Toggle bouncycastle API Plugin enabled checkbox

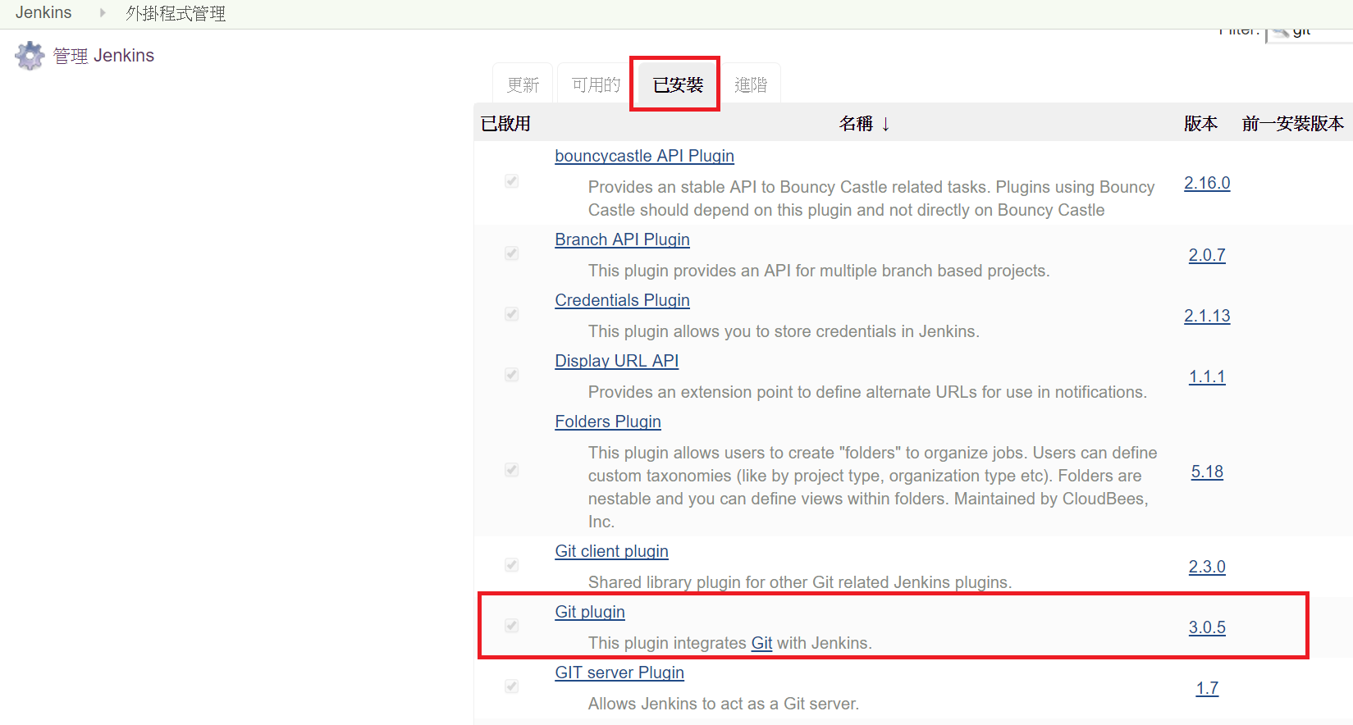click(511, 181)
